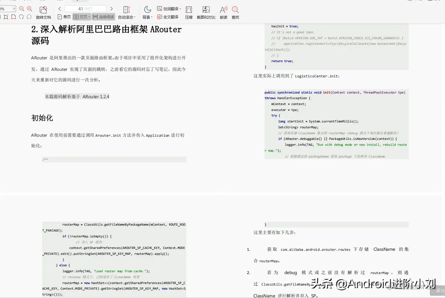The width and height of the screenshot is (445, 298).
Task: Rotate page clockwise with circular arrow icon
Action: click(22, 16)
